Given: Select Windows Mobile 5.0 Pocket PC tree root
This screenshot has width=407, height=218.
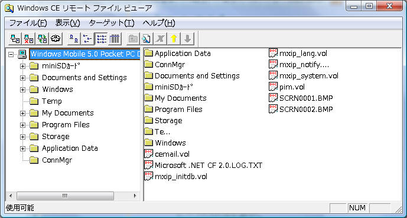Looking at the screenshot, I should pyautogui.click(x=85, y=54).
